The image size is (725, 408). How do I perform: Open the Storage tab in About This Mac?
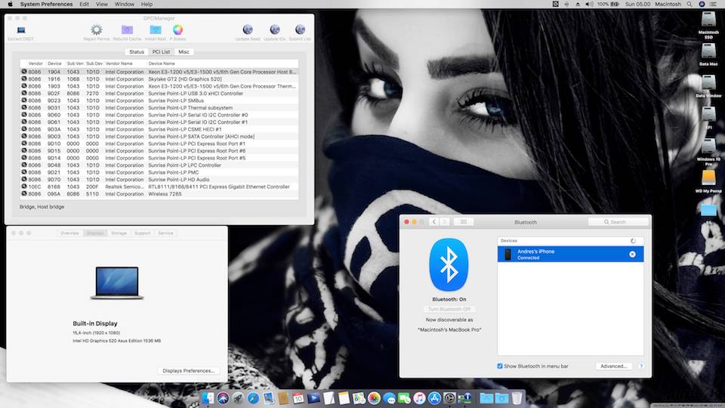pos(119,233)
